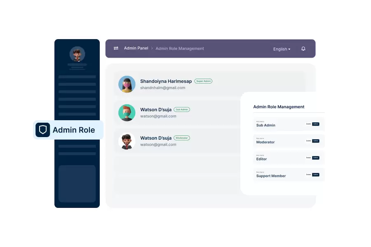Click Shandoiyna Harlmesap's avatar
This screenshot has width=371, height=247.
click(127, 84)
